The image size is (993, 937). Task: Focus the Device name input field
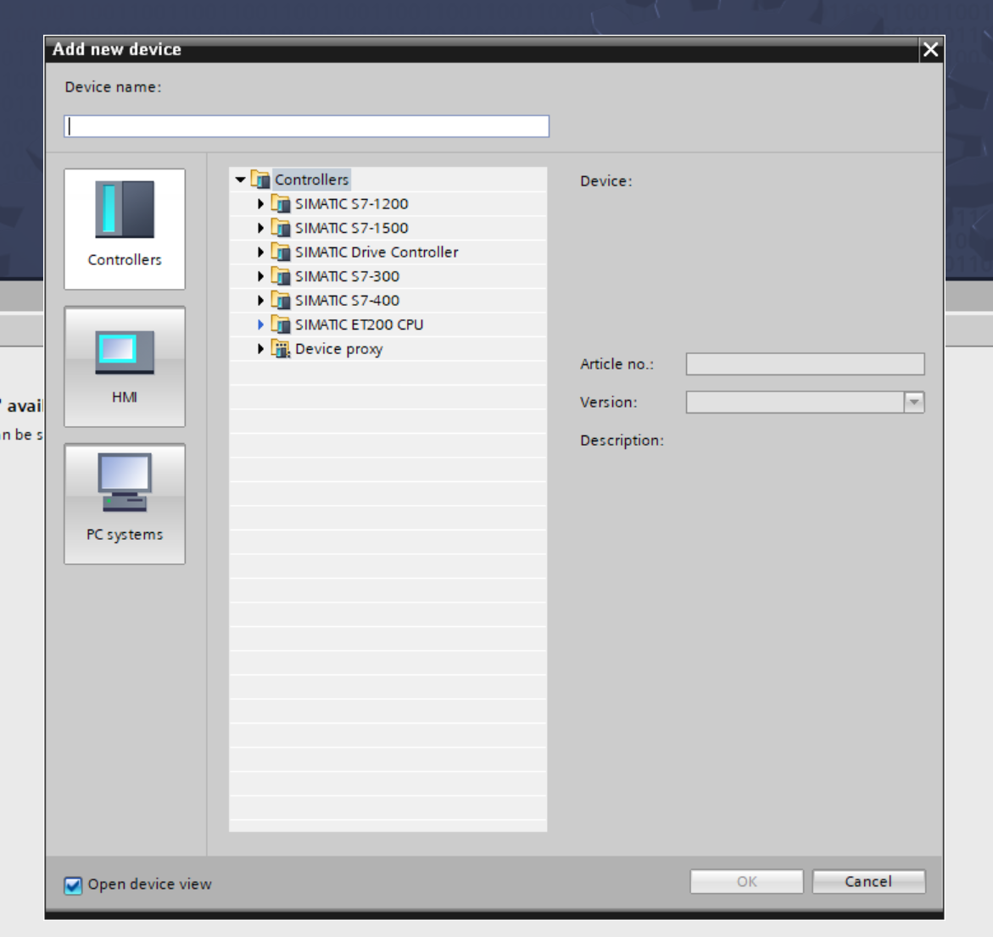[306, 126]
